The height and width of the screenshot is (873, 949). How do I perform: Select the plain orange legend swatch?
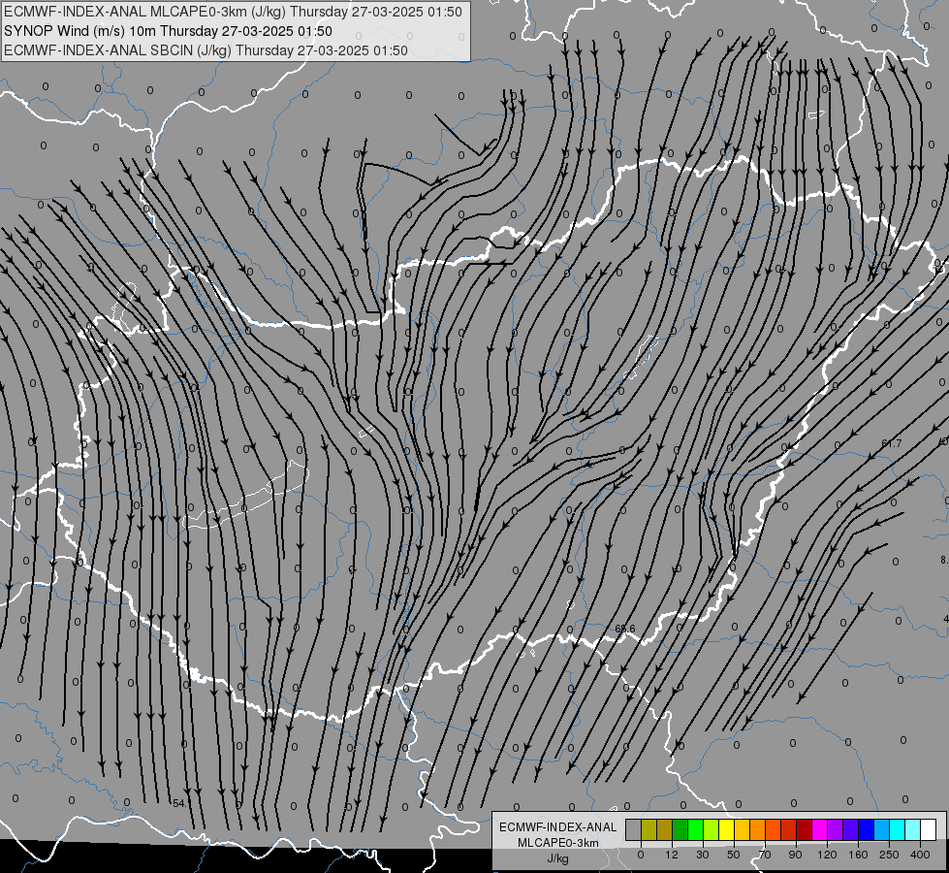tap(758, 829)
